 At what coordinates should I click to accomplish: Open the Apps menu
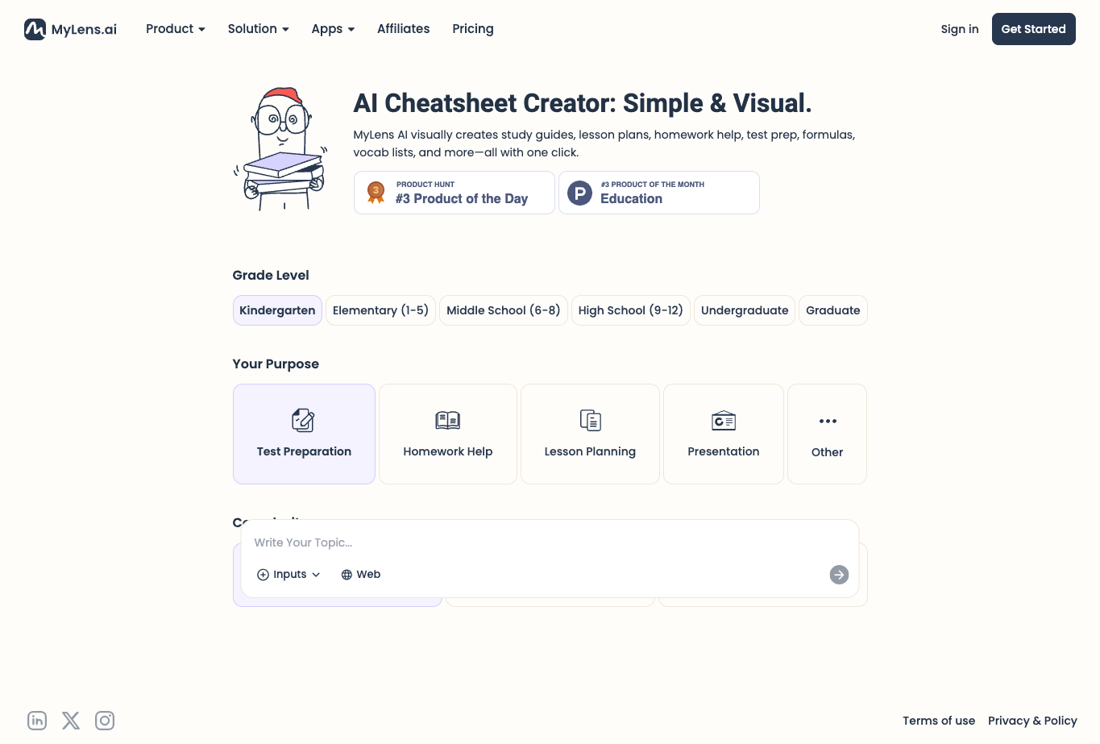(x=332, y=28)
